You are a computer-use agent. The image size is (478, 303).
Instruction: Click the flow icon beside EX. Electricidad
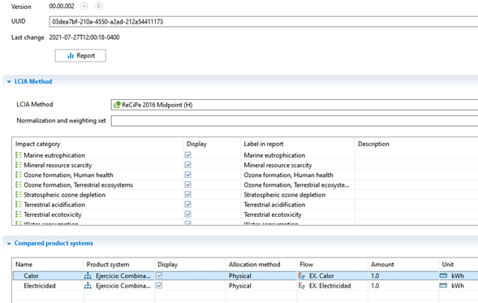tap(302, 286)
